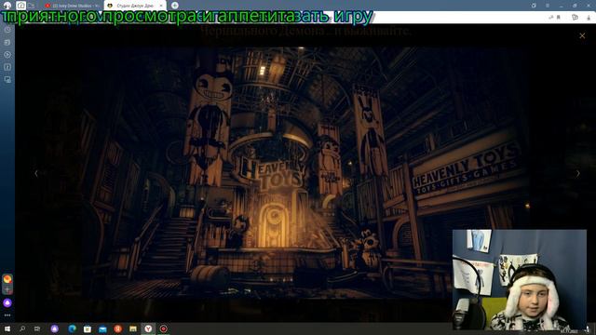
Task: Switch to Yandex Browser taskbar icon
Action: (148, 328)
